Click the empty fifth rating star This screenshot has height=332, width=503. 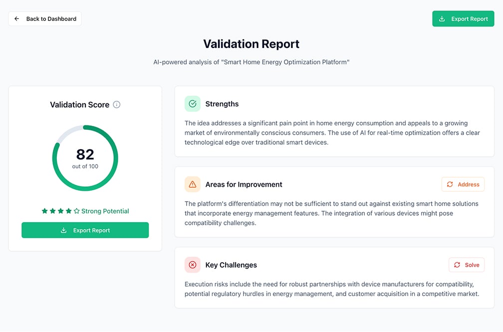[76, 211]
